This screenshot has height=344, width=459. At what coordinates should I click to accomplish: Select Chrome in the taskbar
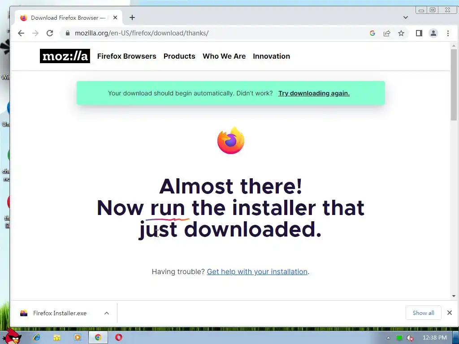(x=98, y=338)
